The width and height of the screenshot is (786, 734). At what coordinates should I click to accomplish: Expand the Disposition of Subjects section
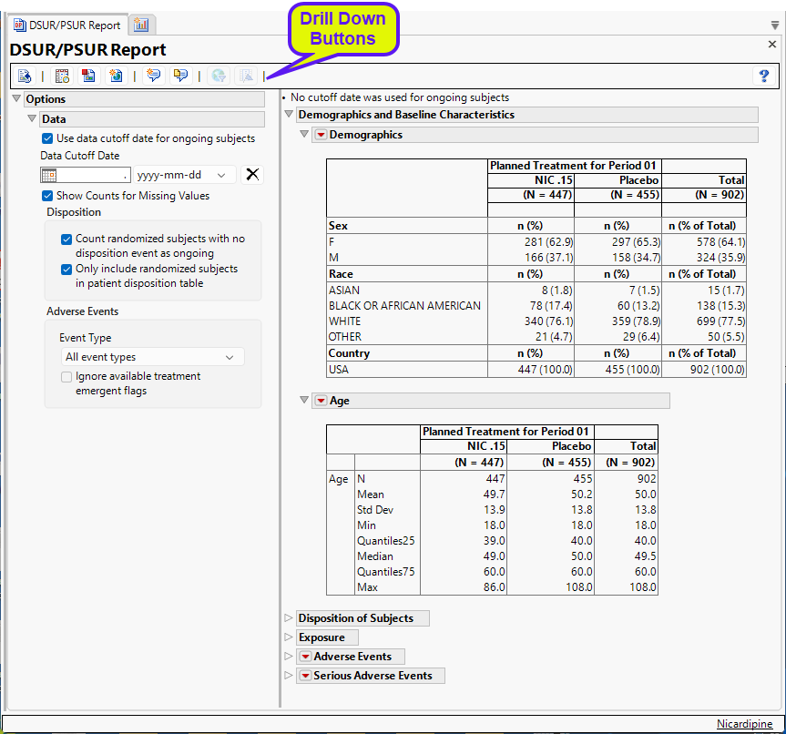point(290,618)
